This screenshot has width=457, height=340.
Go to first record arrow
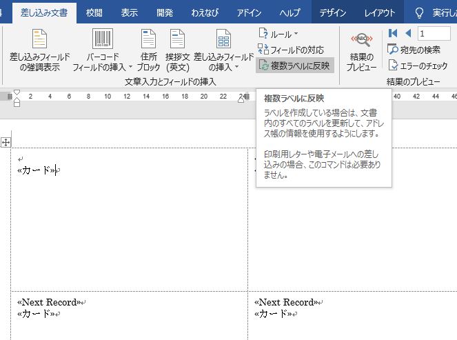(393, 33)
